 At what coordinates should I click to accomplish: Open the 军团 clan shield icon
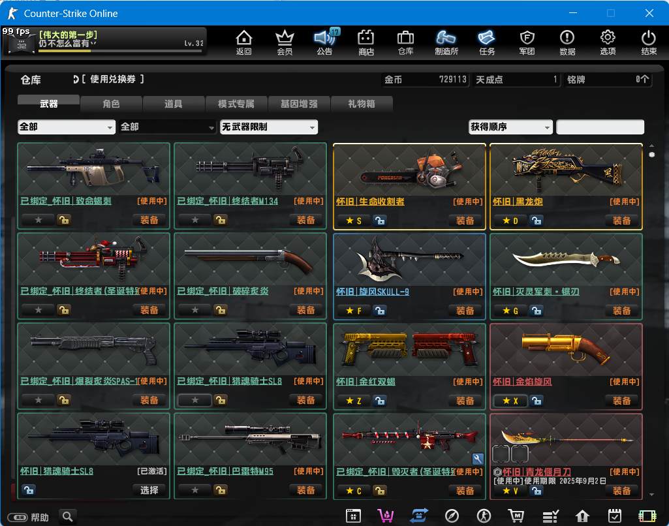(527, 42)
